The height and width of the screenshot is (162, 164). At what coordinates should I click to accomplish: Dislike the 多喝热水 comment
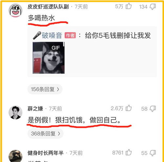point(153,7)
